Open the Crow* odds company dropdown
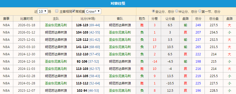 93,11
